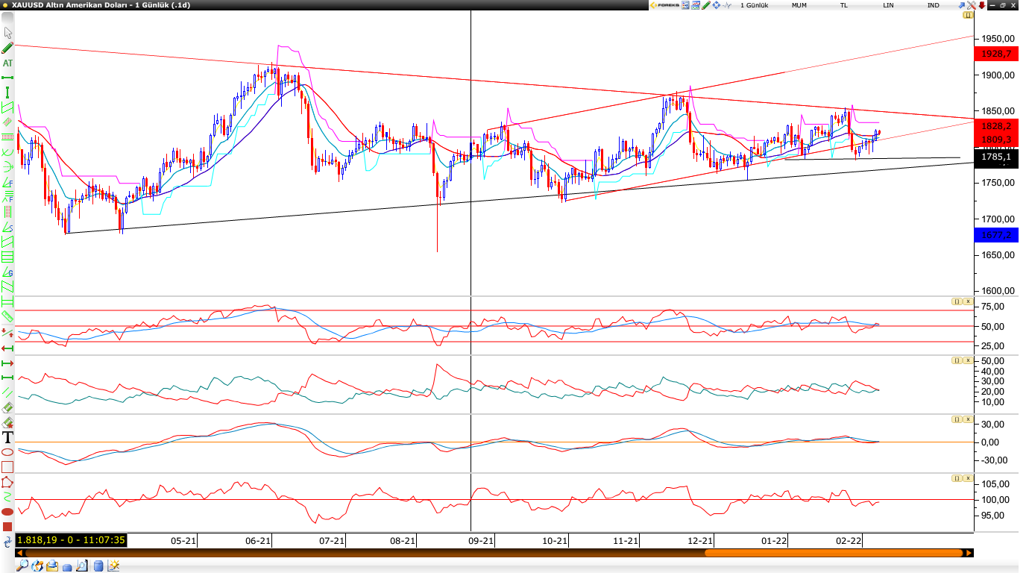The image size is (1029, 573).
Task: Click the red 1828,2 price label
Action: [x=997, y=126]
